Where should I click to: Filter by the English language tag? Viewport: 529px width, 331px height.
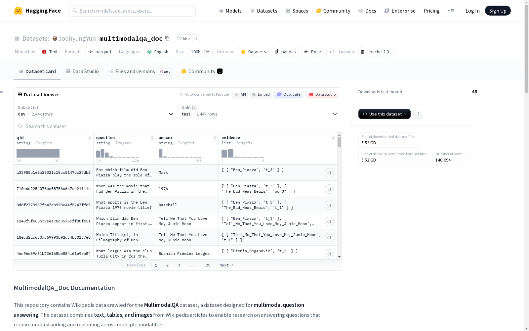158,52
